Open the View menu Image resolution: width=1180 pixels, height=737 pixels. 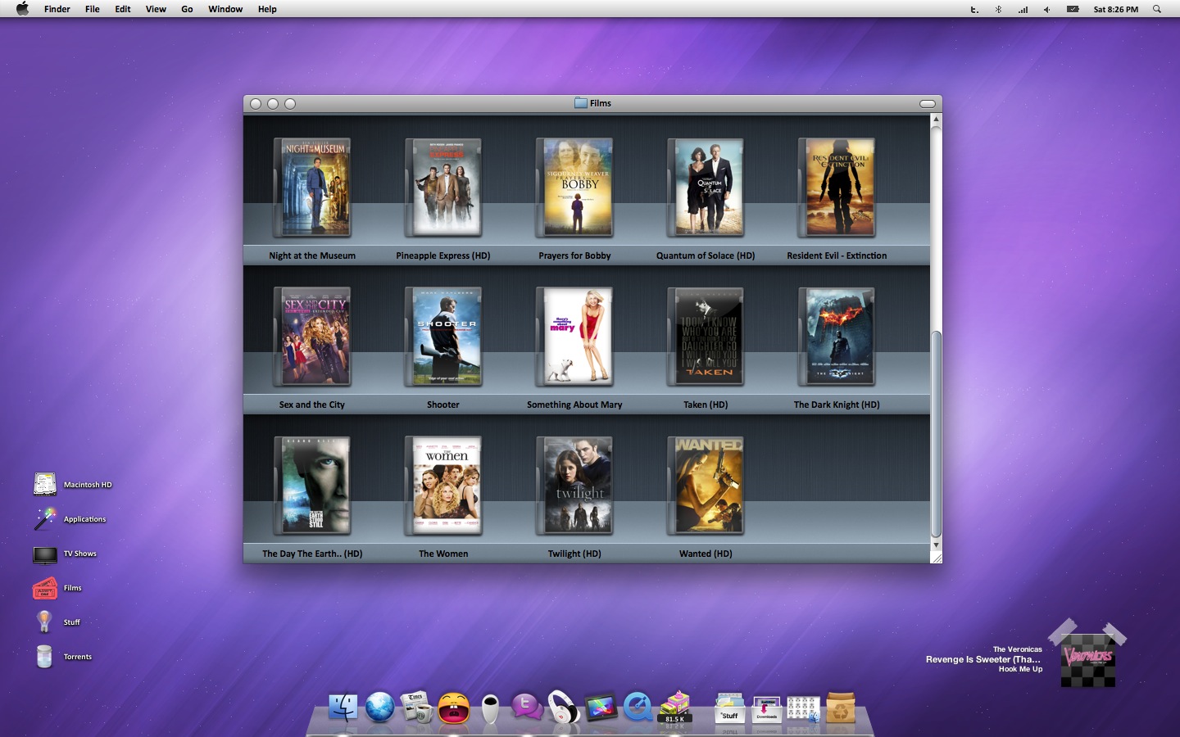[156, 9]
